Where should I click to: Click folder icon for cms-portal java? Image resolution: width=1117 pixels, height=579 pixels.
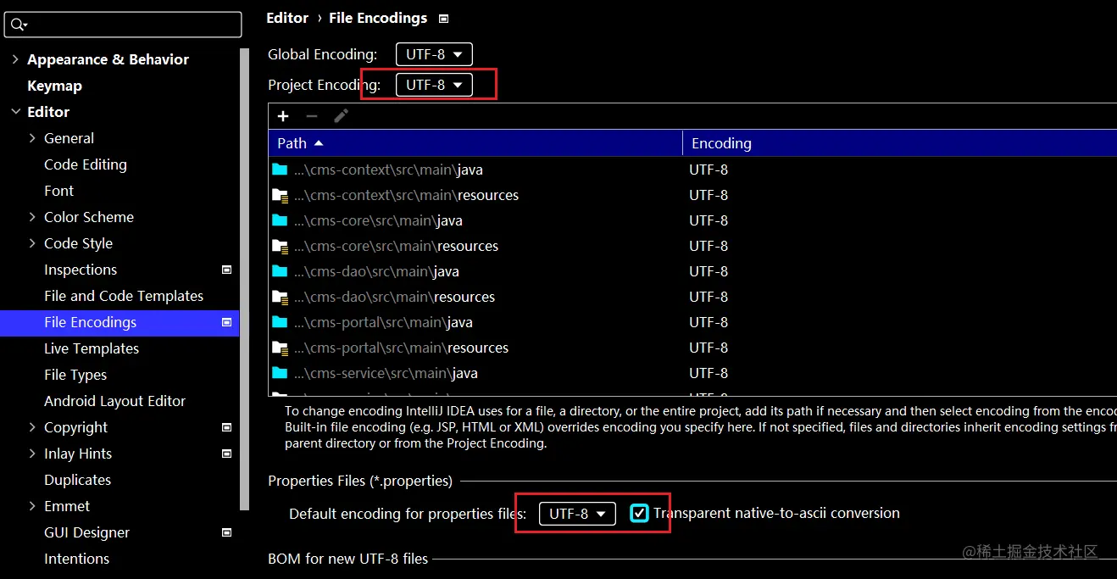(x=280, y=322)
